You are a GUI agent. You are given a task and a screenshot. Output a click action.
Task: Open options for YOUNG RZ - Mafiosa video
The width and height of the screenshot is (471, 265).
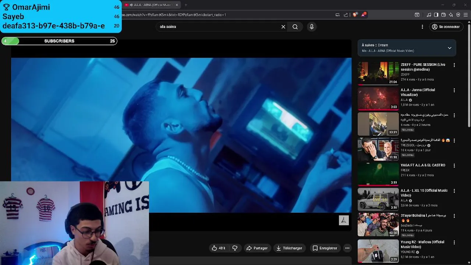point(454,242)
